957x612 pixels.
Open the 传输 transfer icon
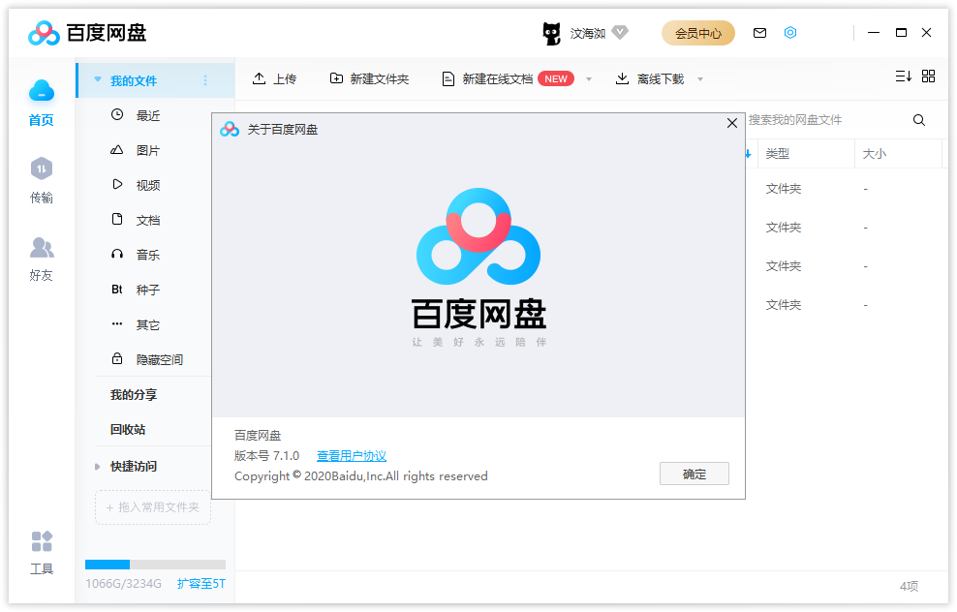[42, 169]
